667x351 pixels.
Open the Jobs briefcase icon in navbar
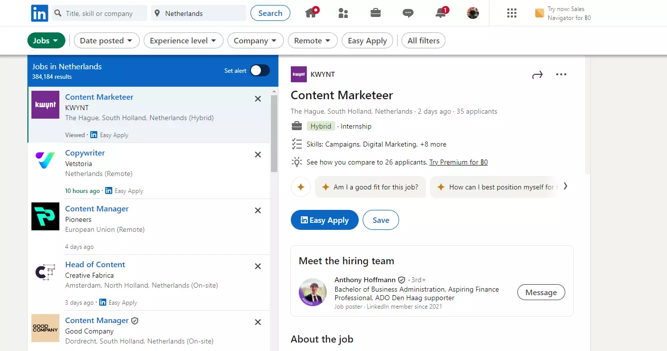tap(376, 13)
